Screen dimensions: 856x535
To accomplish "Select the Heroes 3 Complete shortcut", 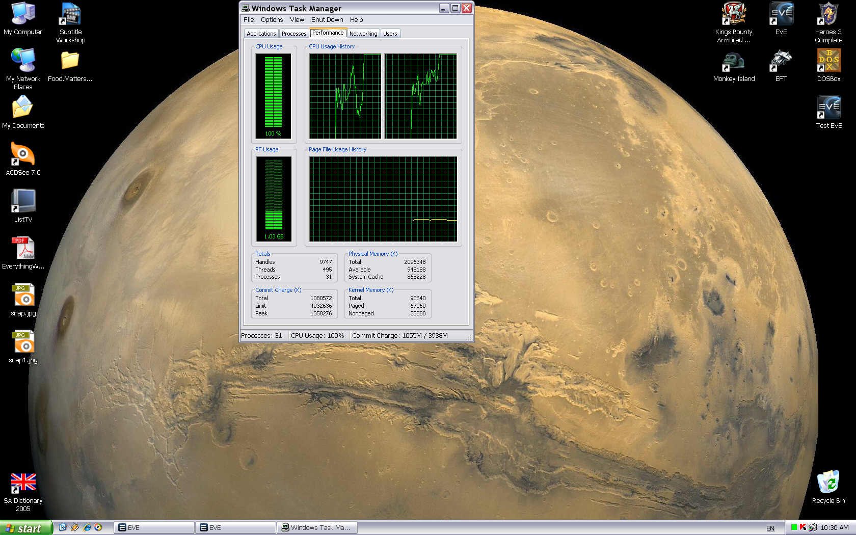I will point(828,15).
